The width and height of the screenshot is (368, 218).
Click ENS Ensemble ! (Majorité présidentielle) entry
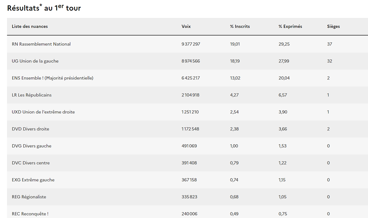53,78
